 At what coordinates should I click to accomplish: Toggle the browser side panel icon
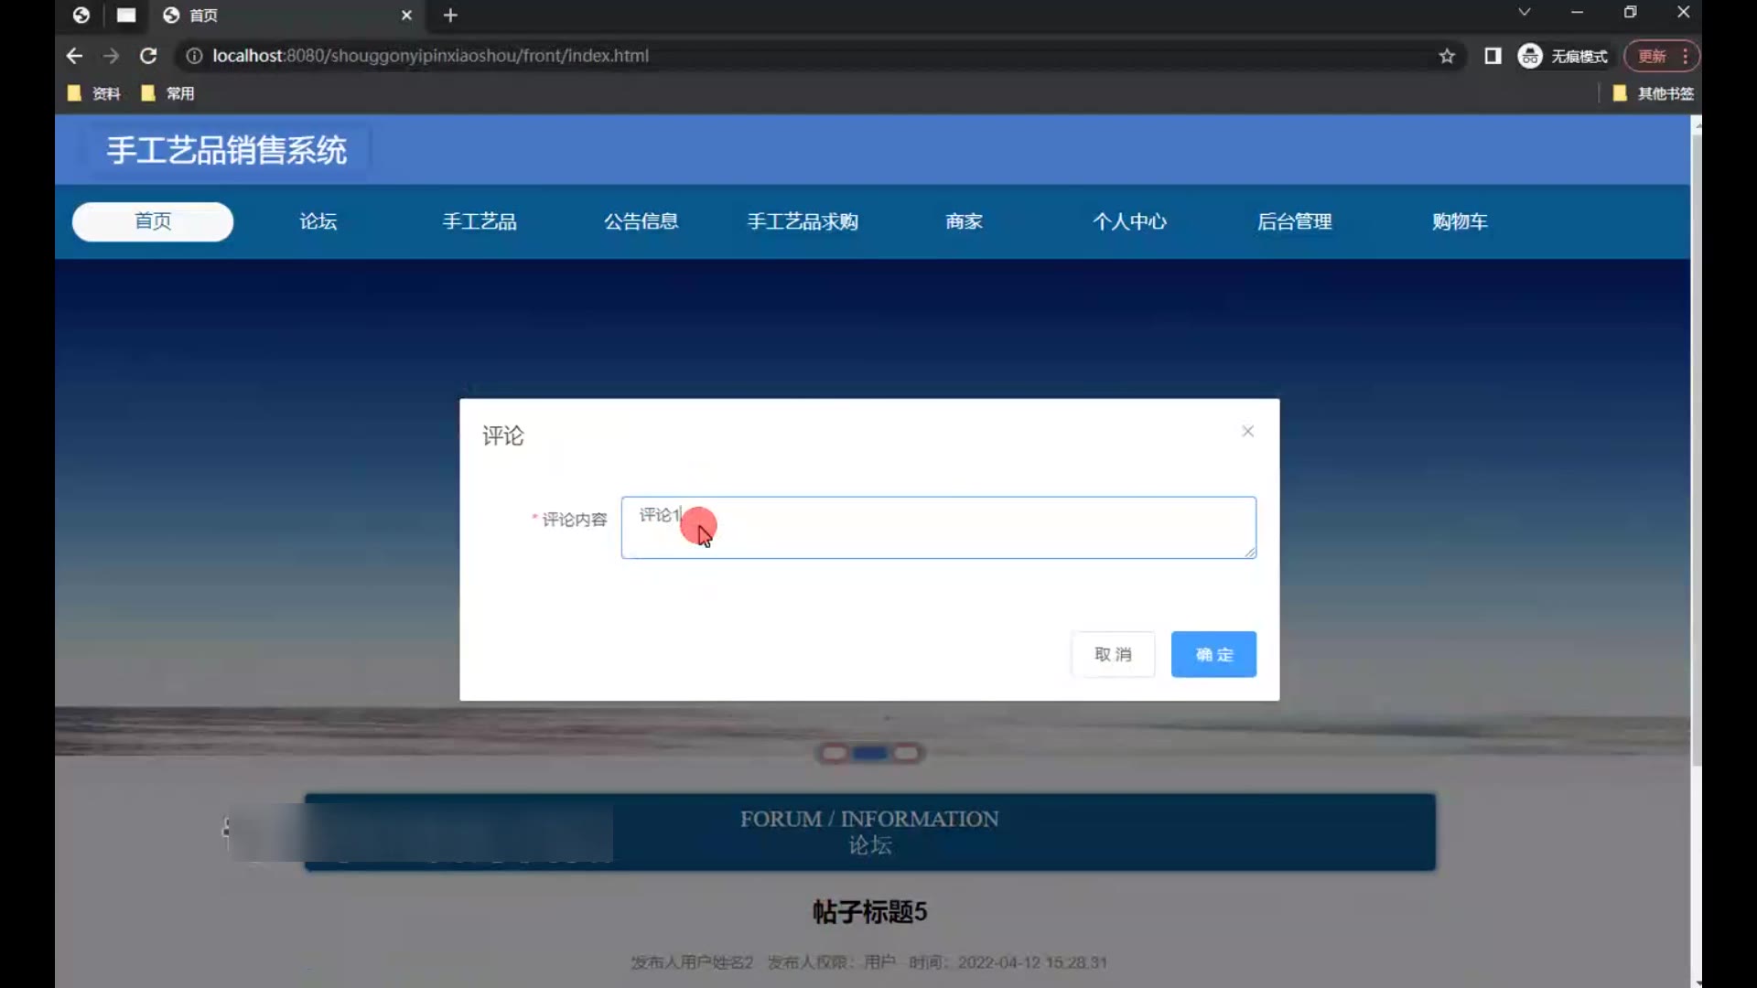(1493, 56)
